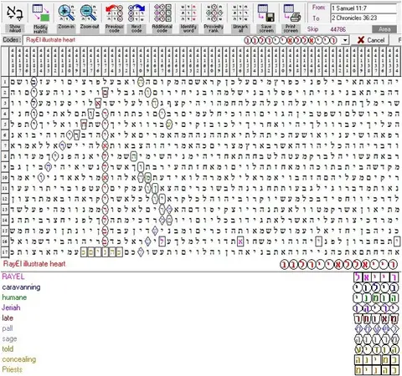Select the humane term in the list

tap(14, 297)
